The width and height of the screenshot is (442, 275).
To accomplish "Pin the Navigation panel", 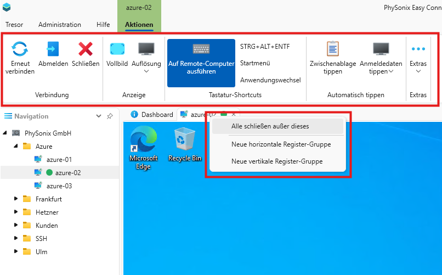I will click(110, 116).
